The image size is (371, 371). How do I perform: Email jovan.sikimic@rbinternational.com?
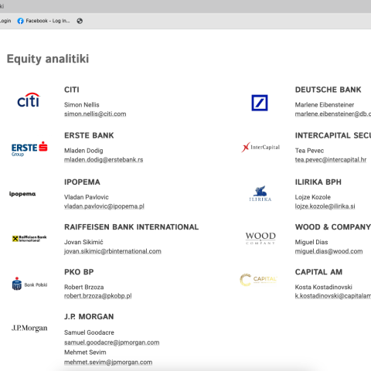tap(113, 251)
